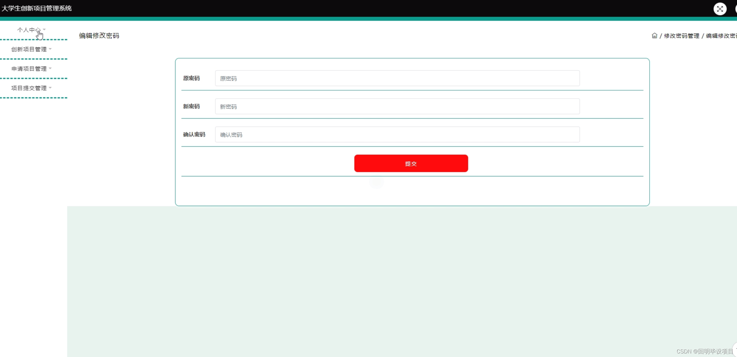Focus the 原密码 input field

tap(397, 78)
